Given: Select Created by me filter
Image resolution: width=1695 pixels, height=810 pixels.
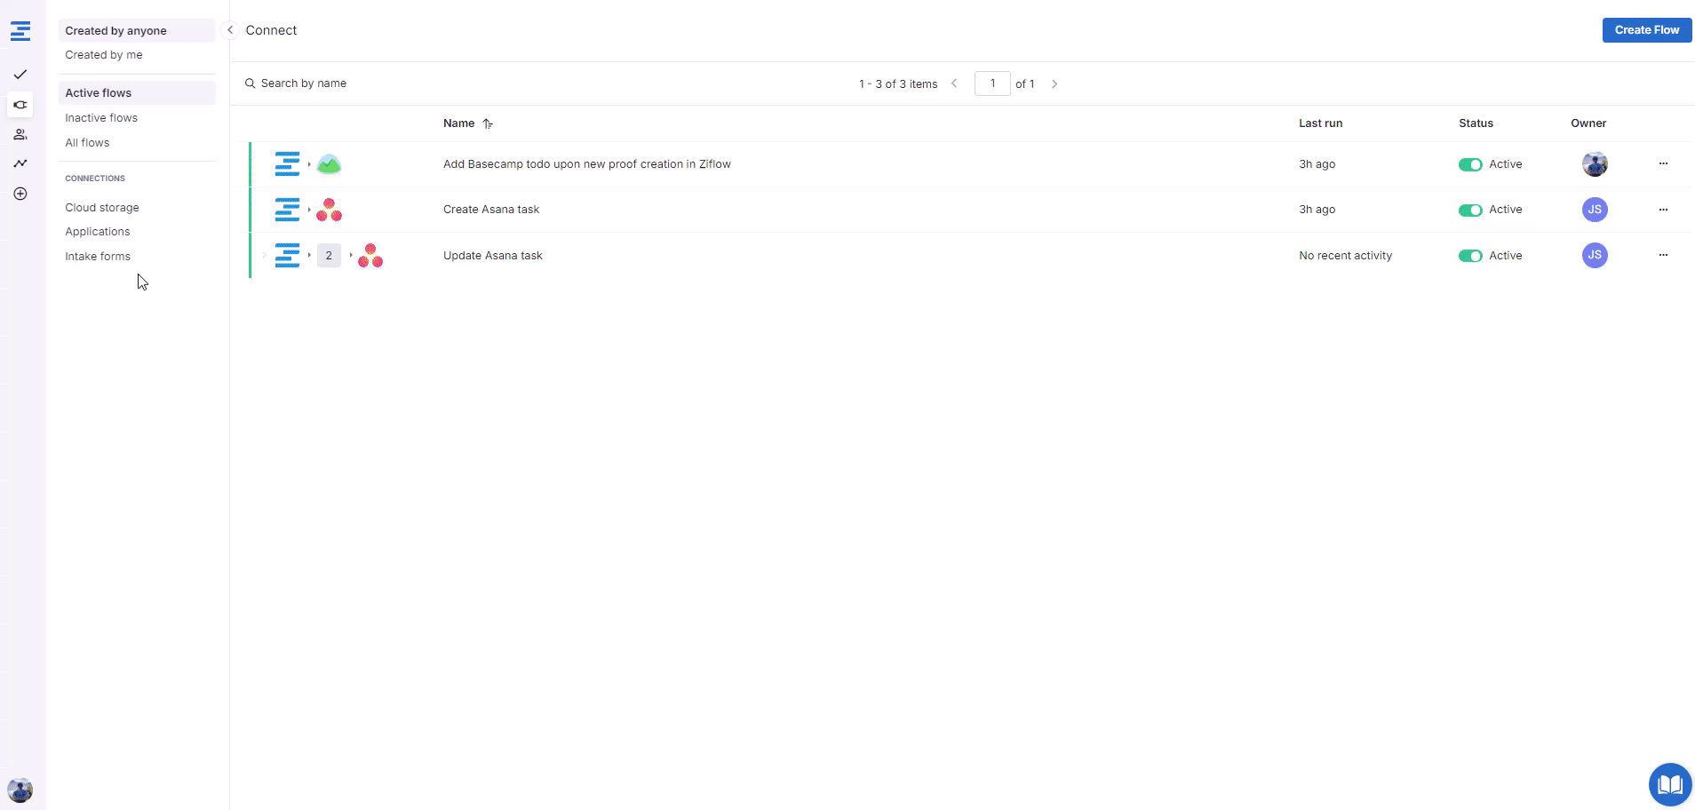Looking at the screenshot, I should tap(104, 55).
